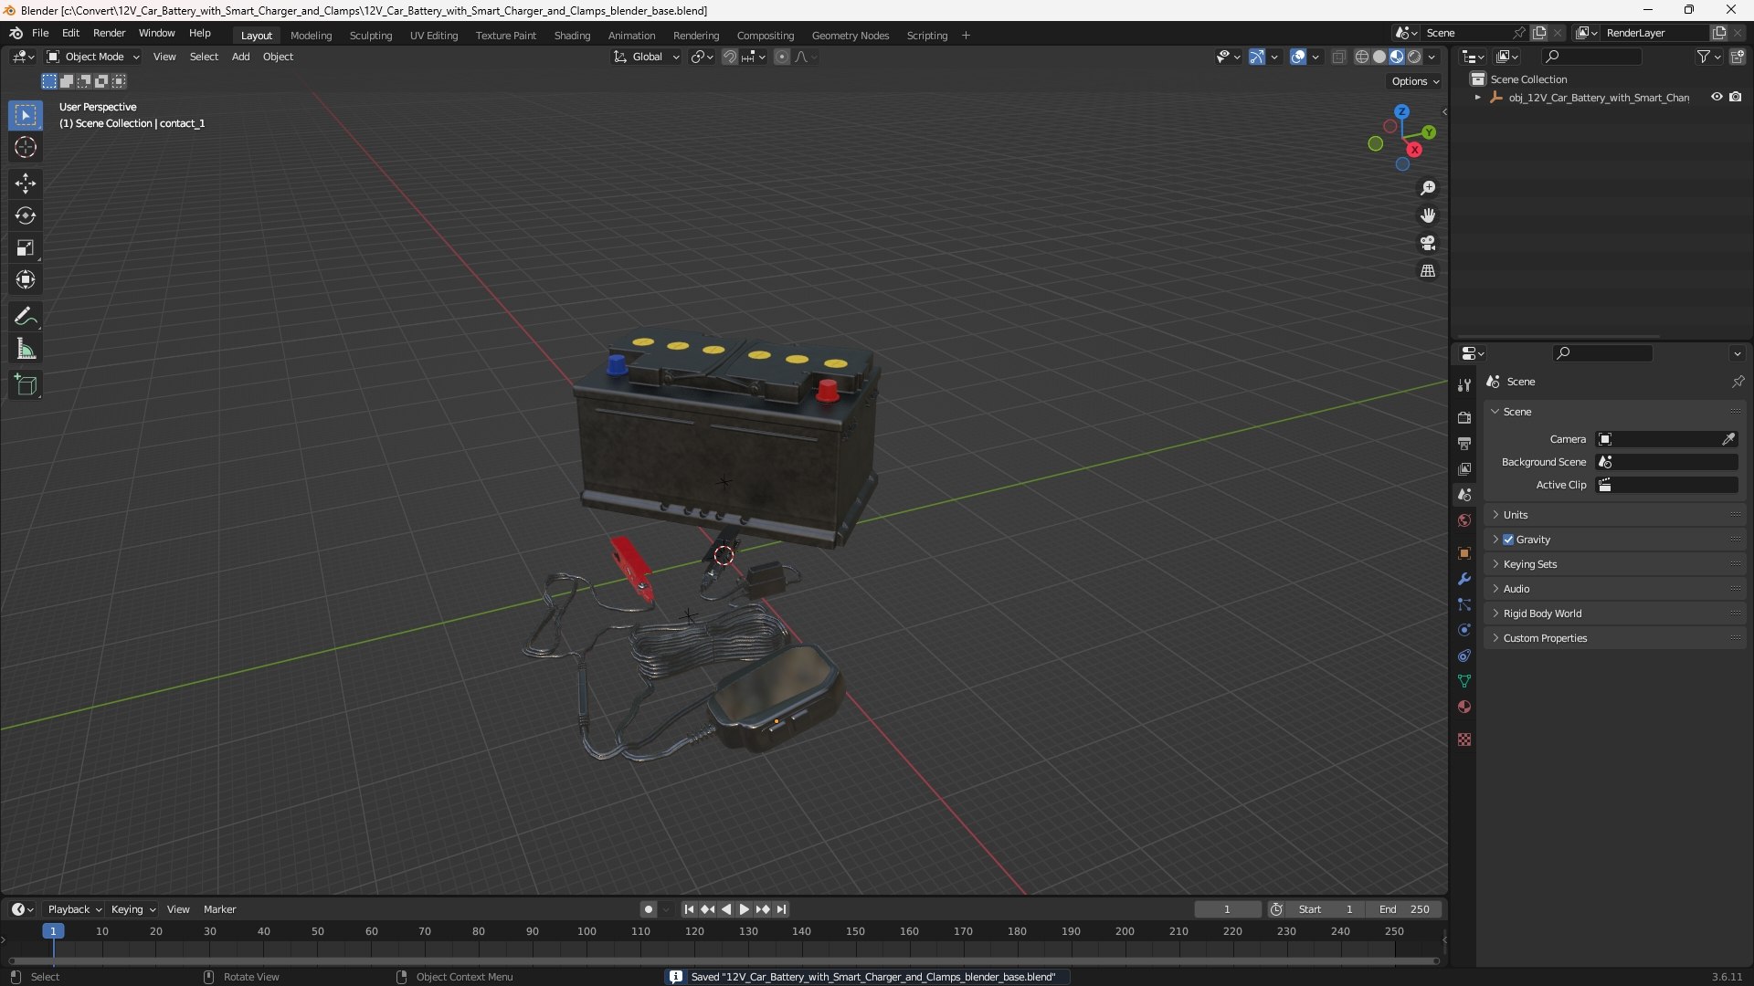Toggle render visibility camera icon in outliner

point(1736,97)
